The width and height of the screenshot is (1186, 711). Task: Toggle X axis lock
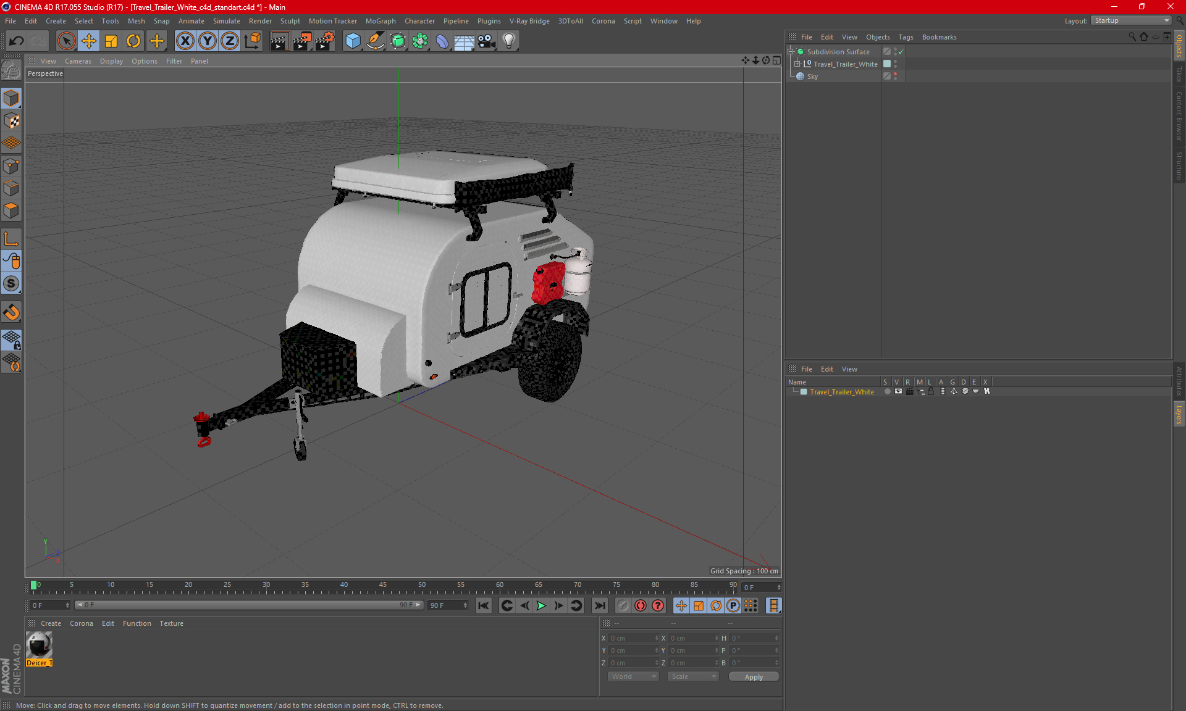185,41
